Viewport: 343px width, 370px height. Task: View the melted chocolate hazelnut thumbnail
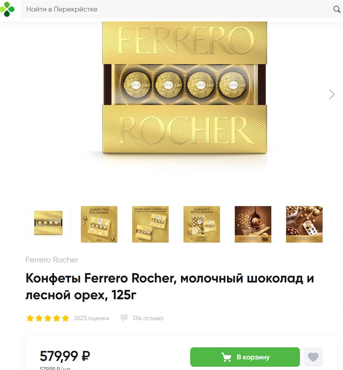point(253,224)
